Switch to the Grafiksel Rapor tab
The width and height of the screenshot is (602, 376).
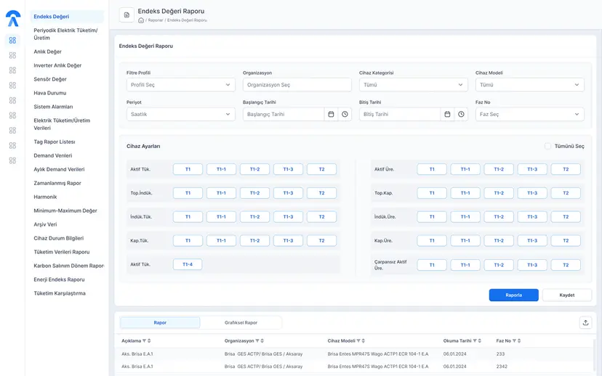(241, 323)
